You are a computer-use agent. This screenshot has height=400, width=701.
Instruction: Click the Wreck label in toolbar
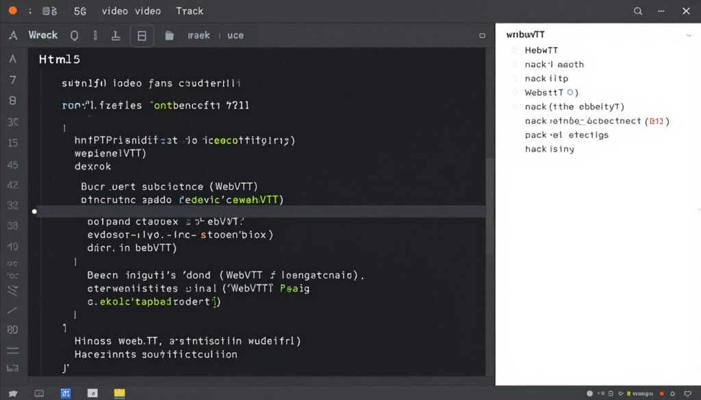(43, 35)
